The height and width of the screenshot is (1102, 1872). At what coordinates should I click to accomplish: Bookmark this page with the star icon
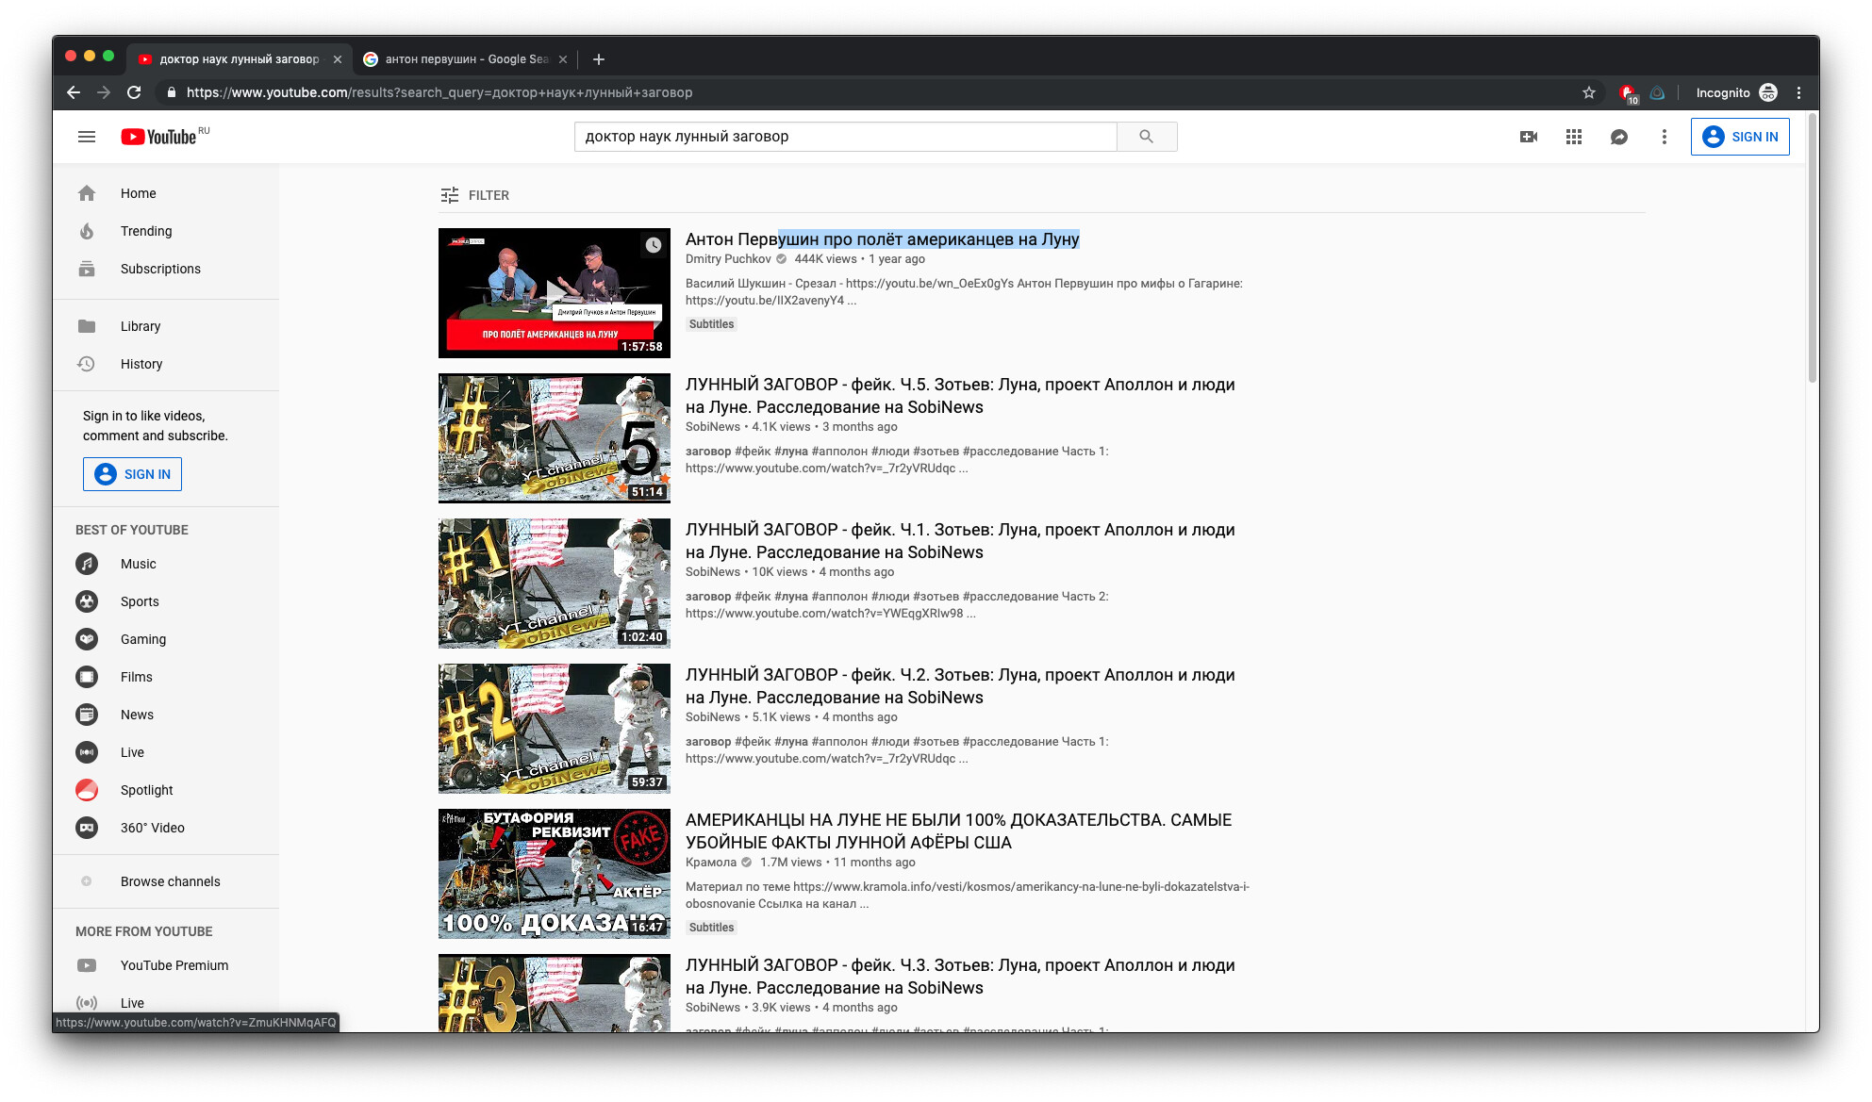tap(1589, 92)
